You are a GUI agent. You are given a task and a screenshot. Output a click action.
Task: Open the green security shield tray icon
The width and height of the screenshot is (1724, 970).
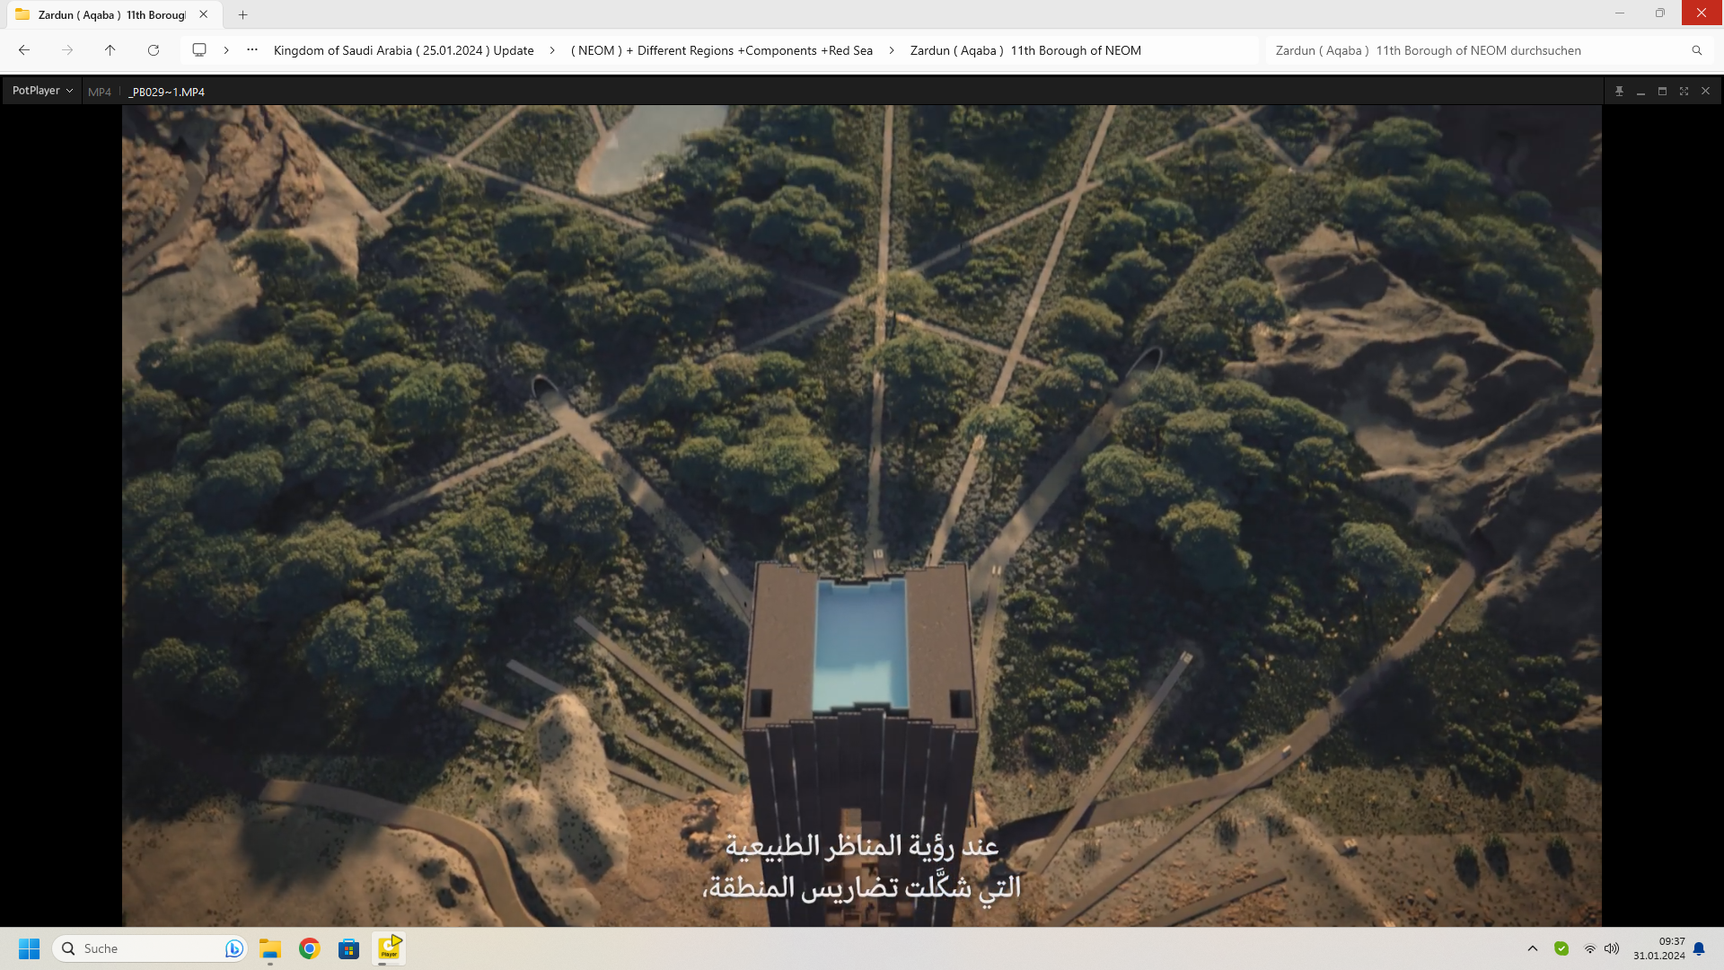1561,948
